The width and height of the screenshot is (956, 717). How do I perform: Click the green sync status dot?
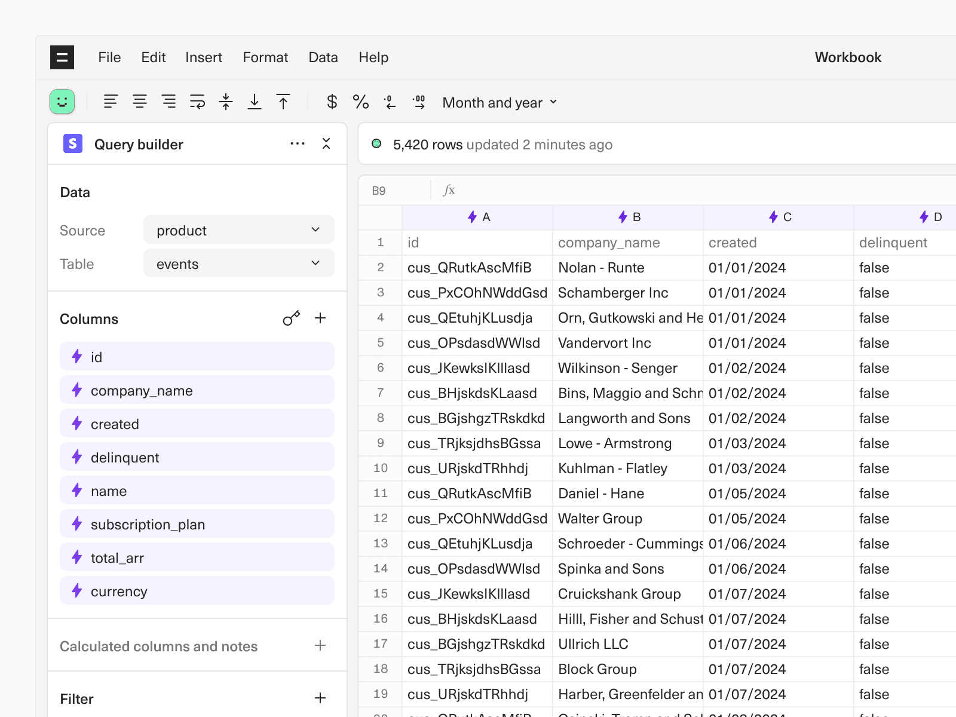click(376, 143)
